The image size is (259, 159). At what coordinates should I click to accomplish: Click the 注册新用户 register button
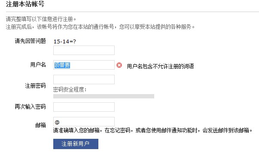pyautogui.click(x=76, y=144)
